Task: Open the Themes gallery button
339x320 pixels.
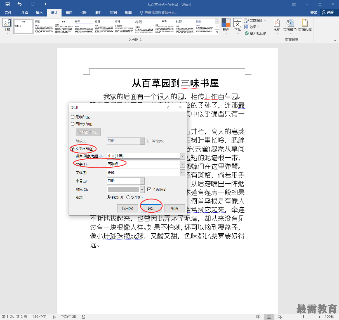Action: click(7, 27)
